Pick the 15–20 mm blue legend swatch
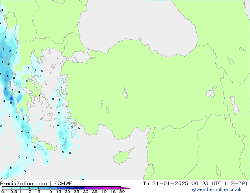 coord(61,188)
